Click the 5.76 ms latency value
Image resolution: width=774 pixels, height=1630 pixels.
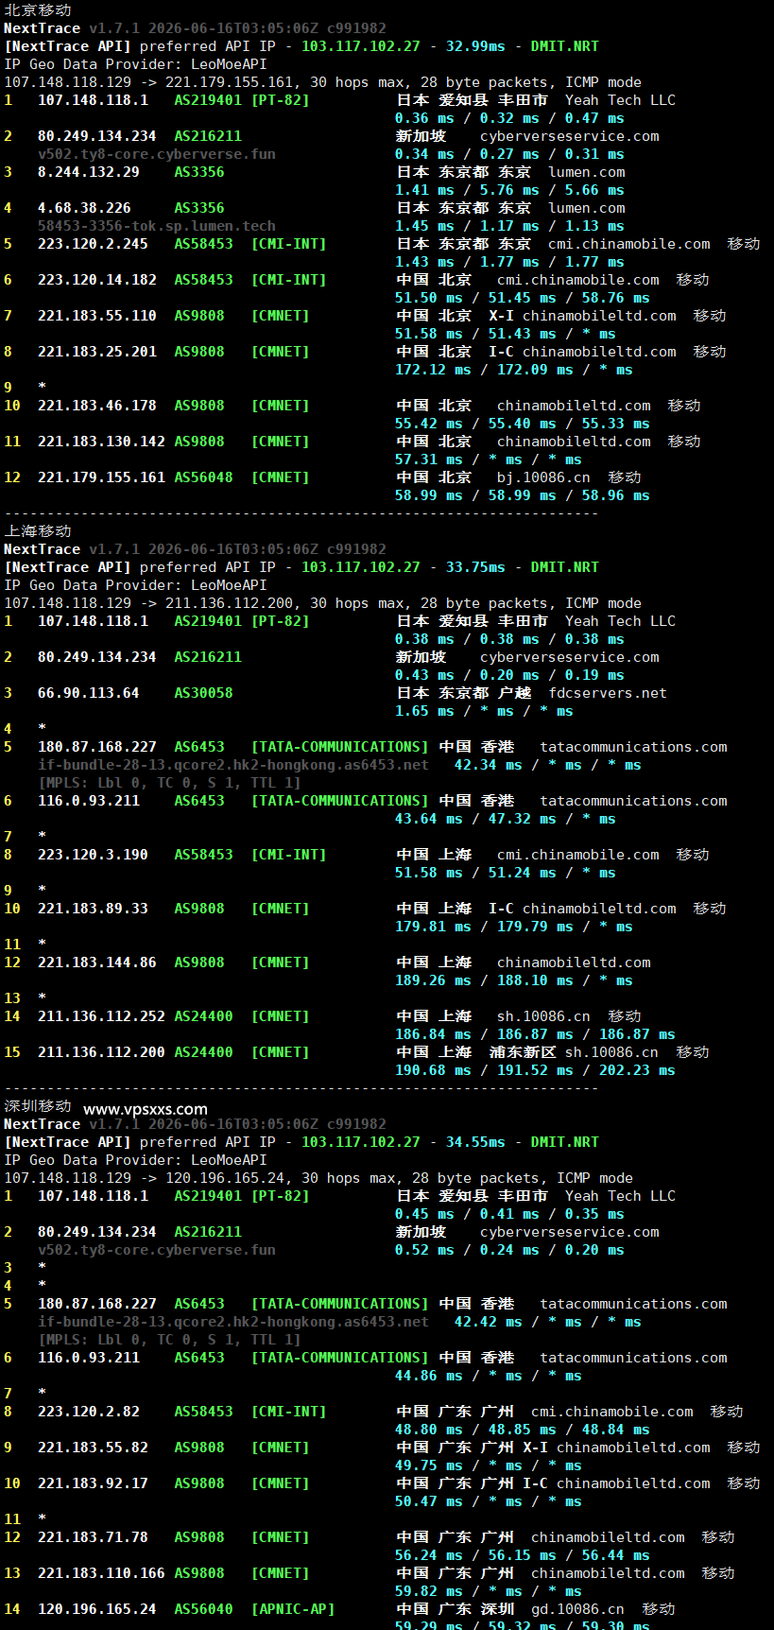(509, 190)
